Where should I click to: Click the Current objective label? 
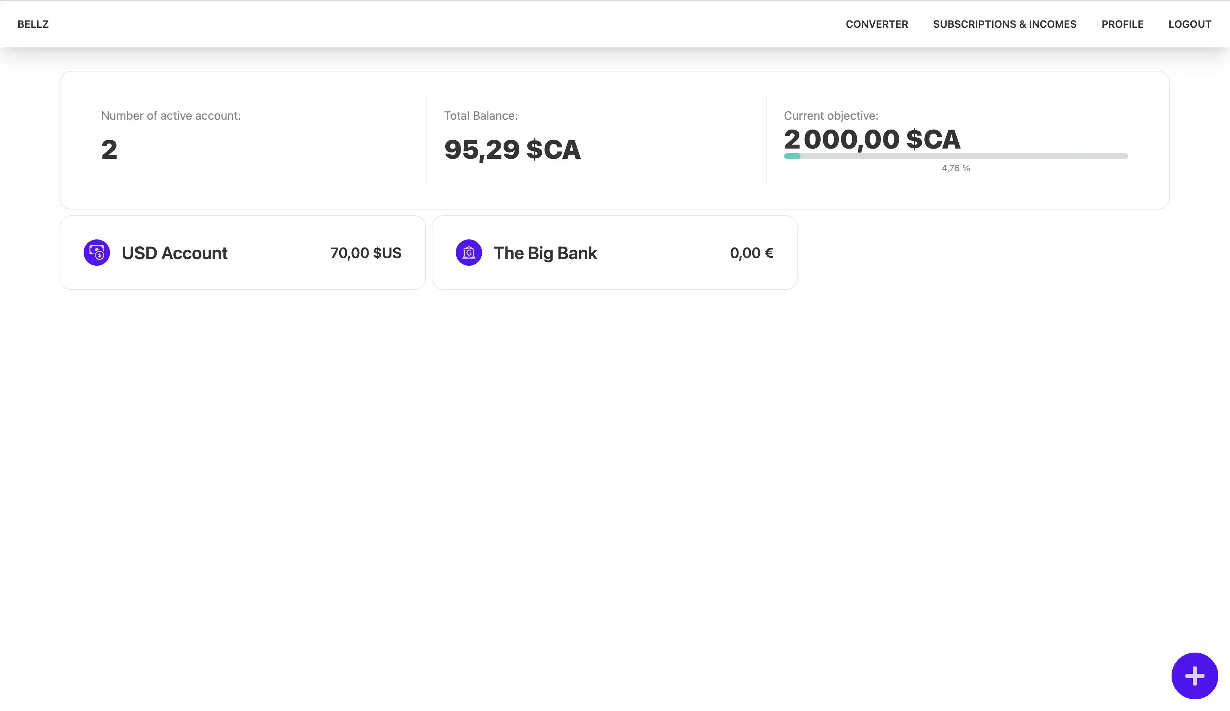click(x=831, y=116)
